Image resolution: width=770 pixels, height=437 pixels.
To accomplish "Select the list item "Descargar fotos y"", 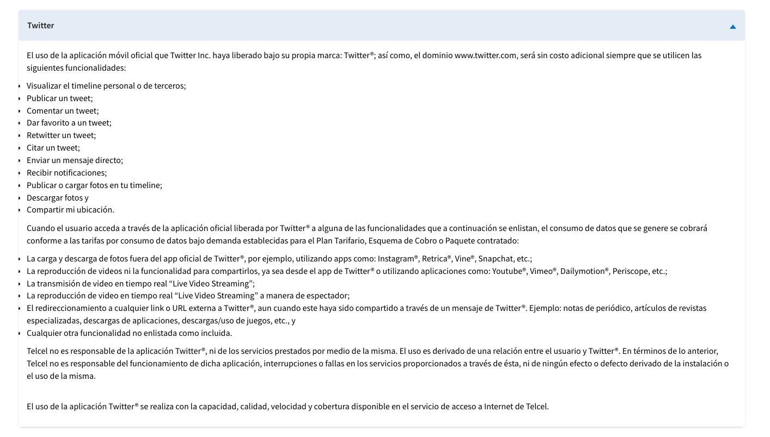I will pos(58,198).
